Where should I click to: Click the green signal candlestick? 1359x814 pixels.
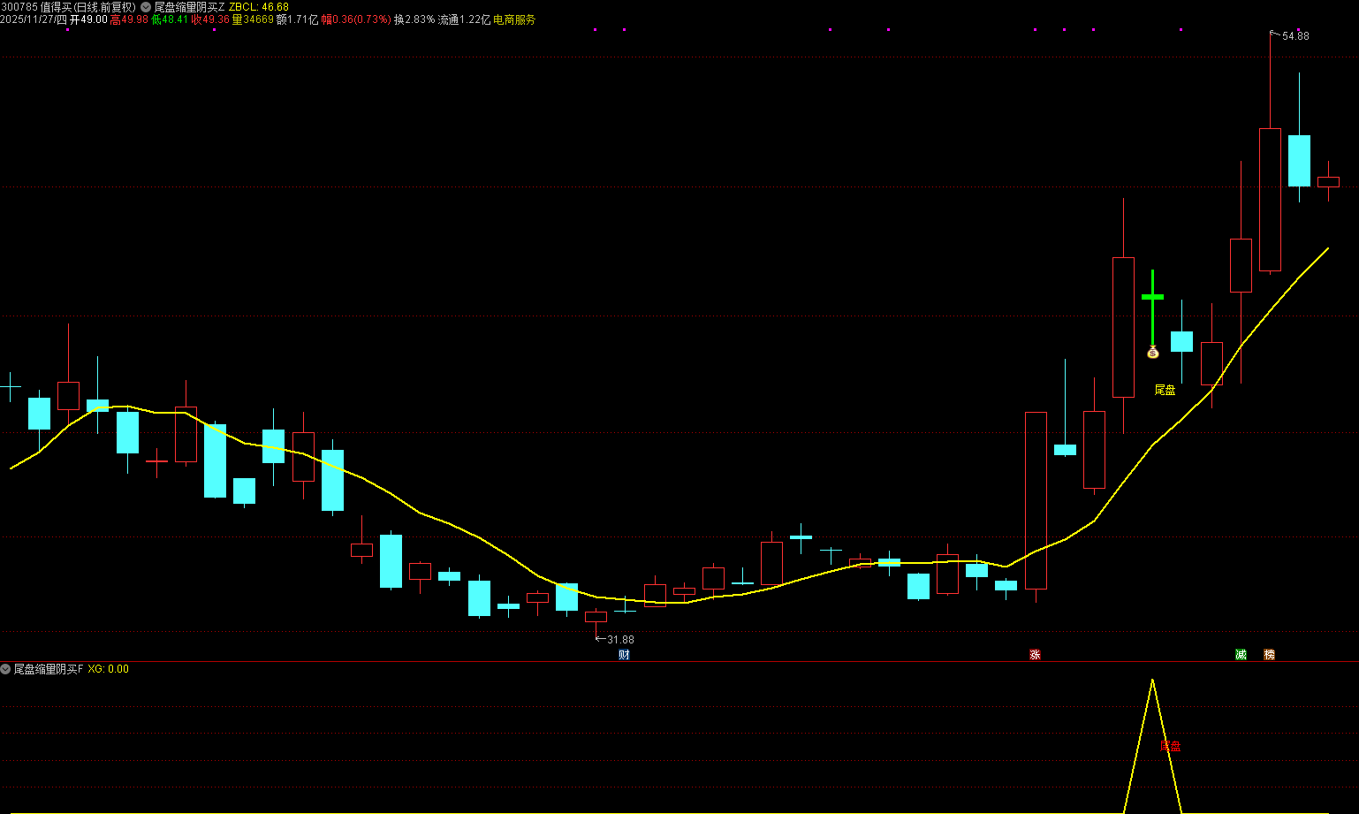1152,308
